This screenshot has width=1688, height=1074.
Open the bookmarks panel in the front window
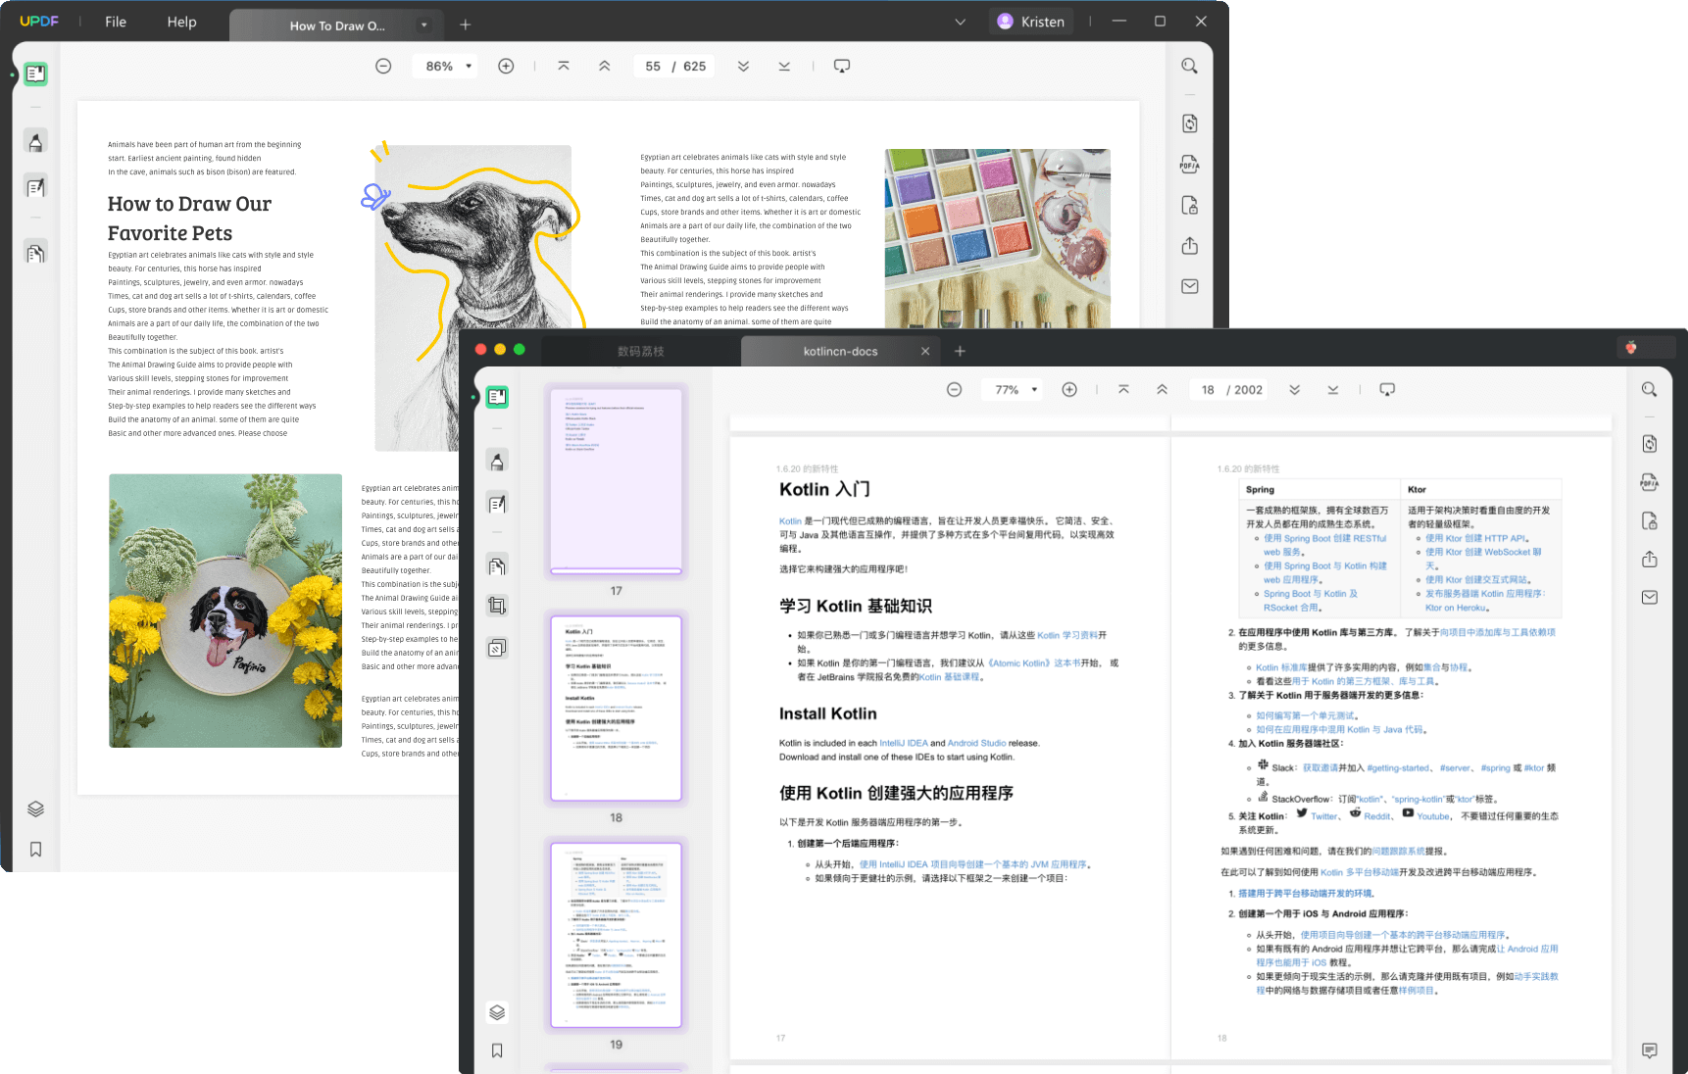point(497,1050)
